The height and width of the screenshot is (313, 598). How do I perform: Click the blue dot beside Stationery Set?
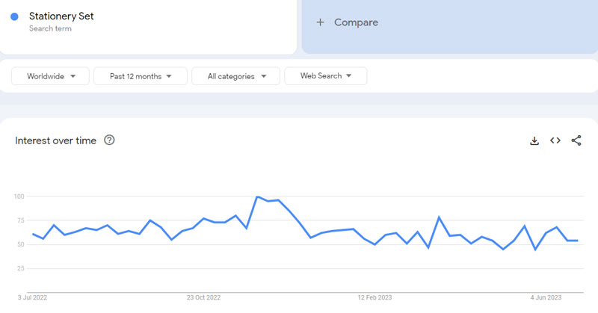pyautogui.click(x=14, y=16)
